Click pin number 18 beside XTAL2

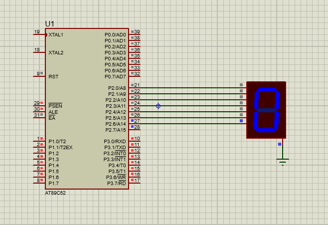[37, 50]
